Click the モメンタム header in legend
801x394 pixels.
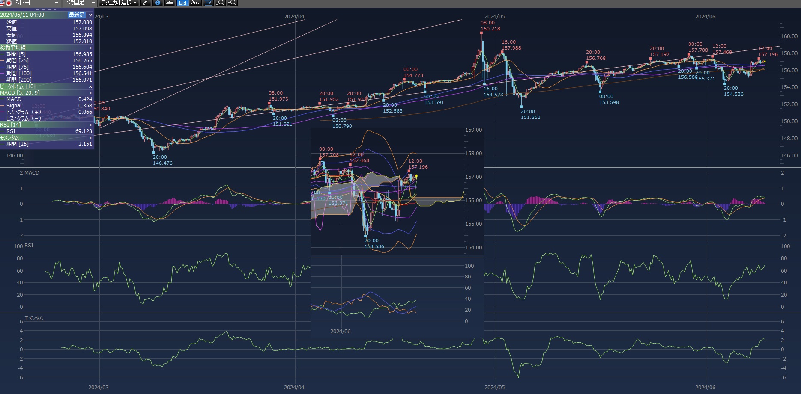coord(9,138)
